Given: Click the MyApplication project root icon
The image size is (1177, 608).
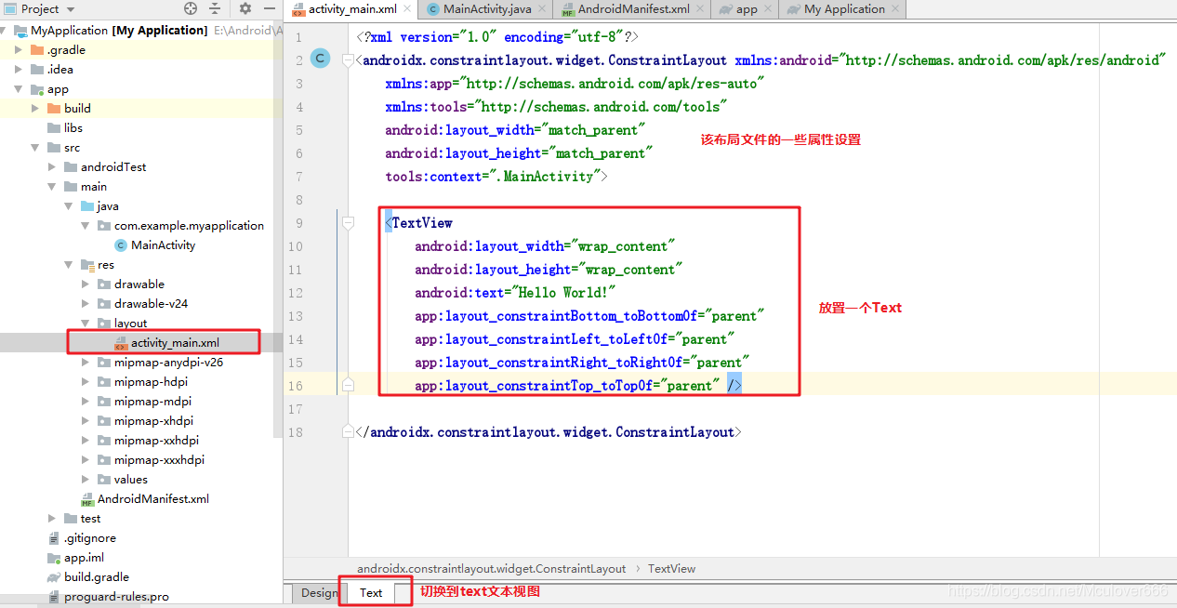Looking at the screenshot, I should point(21,31).
